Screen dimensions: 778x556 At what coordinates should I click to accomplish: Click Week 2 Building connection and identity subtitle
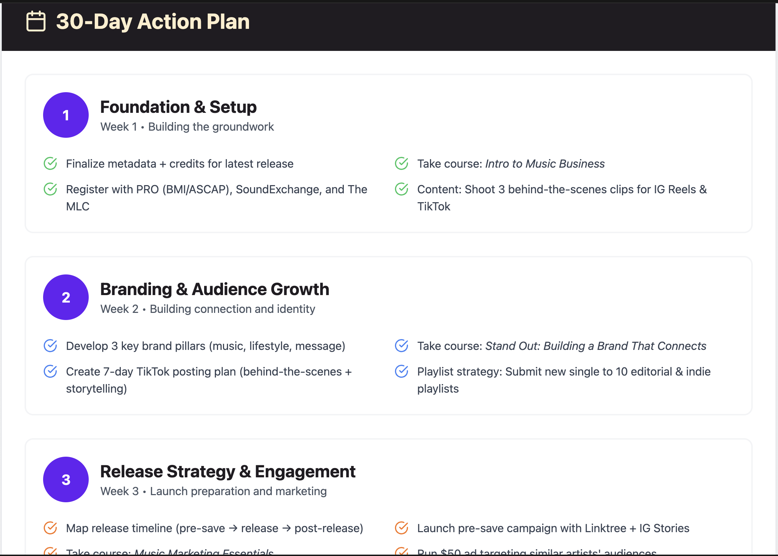(208, 309)
